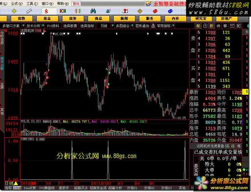
Task: Click the window-panel icon next to 移
Action: pyautogui.click(x=232, y=26)
